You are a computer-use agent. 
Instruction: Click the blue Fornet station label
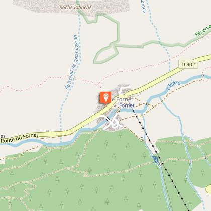coord(127,105)
